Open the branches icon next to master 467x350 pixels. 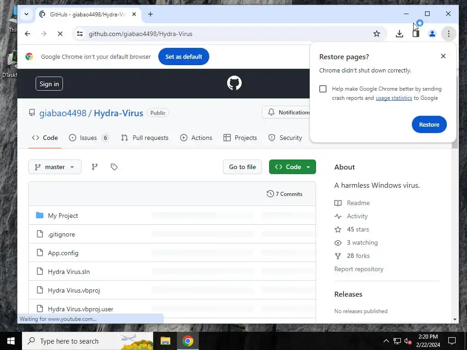(95, 167)
